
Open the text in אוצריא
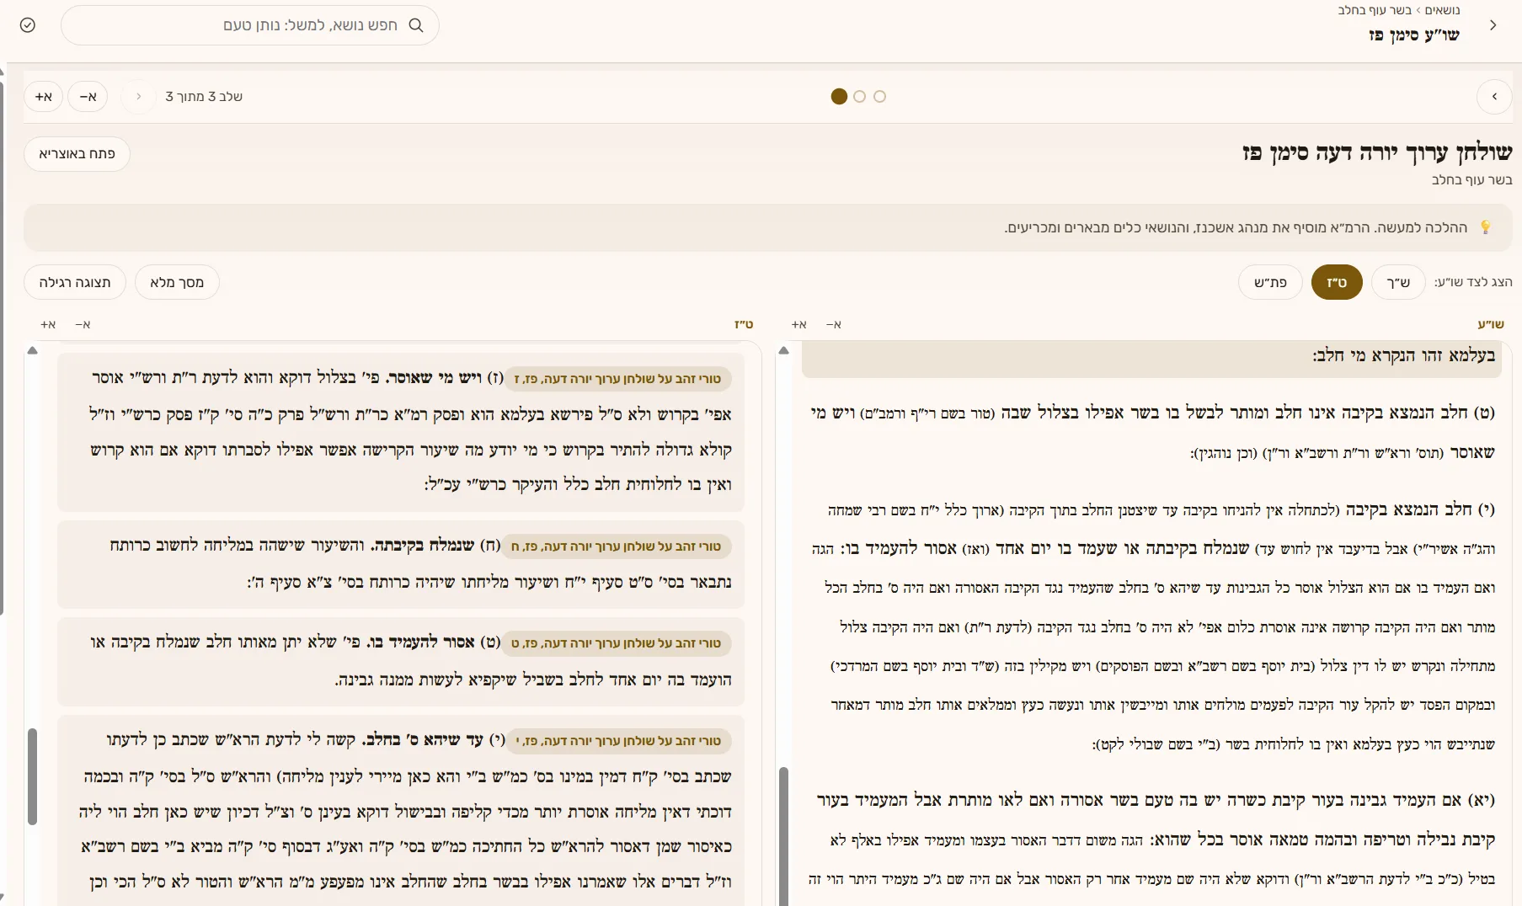pyautogui.click(x=77, y=154)
